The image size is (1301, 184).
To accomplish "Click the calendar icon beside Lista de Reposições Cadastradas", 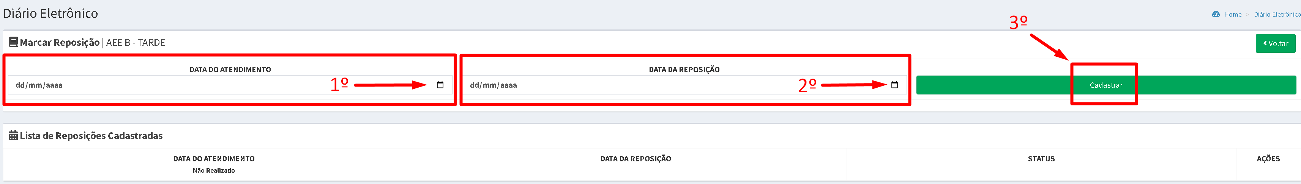I will (x=13, y=136).
